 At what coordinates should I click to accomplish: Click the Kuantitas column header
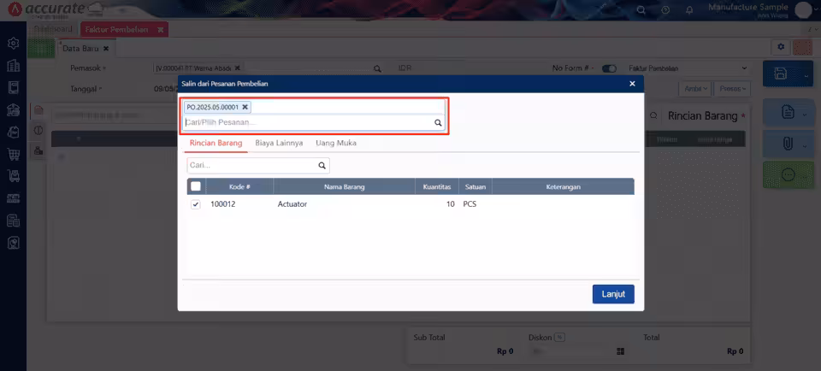[437, 187]
